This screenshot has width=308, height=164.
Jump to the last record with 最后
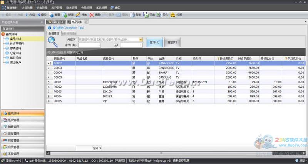point(42,15)
